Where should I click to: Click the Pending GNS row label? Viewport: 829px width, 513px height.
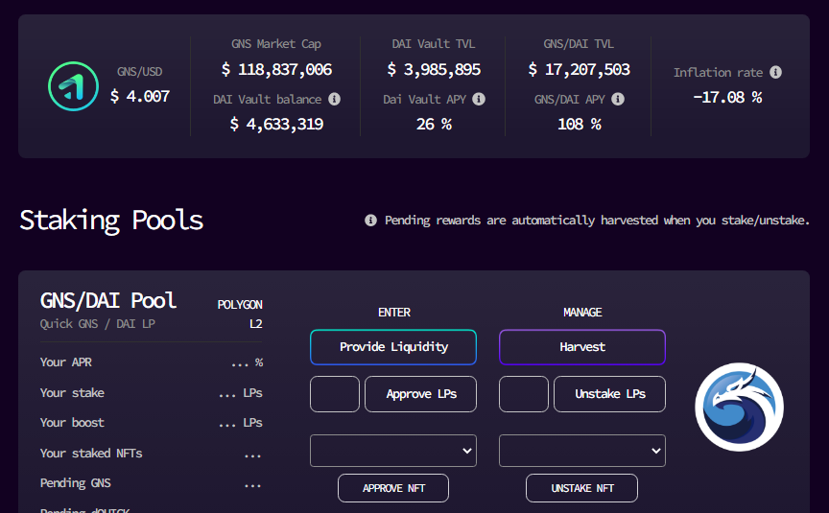[x=76, y=483]
